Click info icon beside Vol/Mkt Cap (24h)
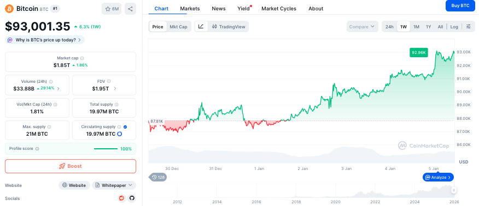The height and width of the screenshot is (206, 479). (55, 105)
